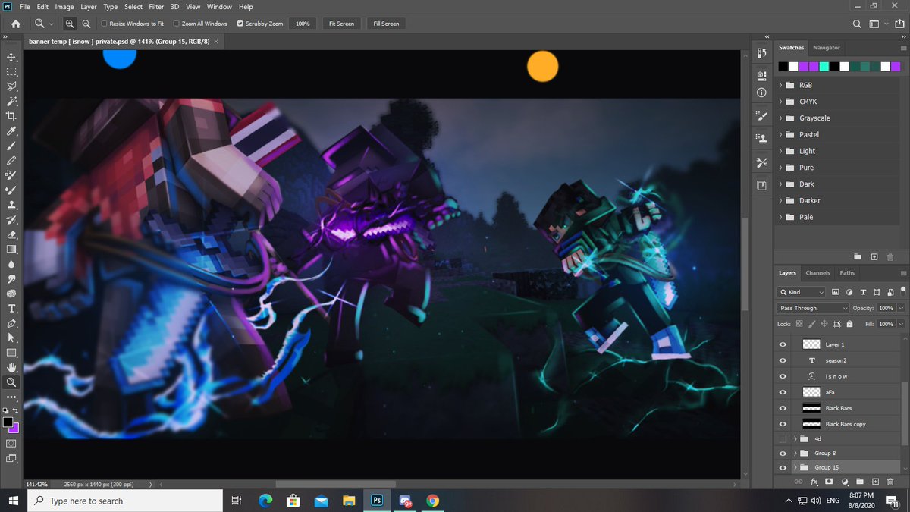
Task: Click the Zoom In option icon
Action: tap(70, 24)
